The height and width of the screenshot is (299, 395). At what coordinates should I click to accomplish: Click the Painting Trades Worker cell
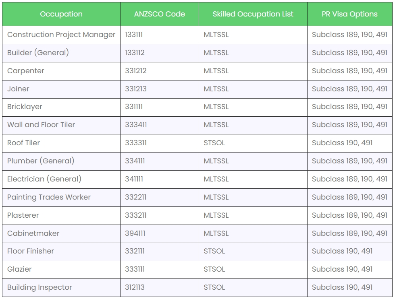(49, 197)
